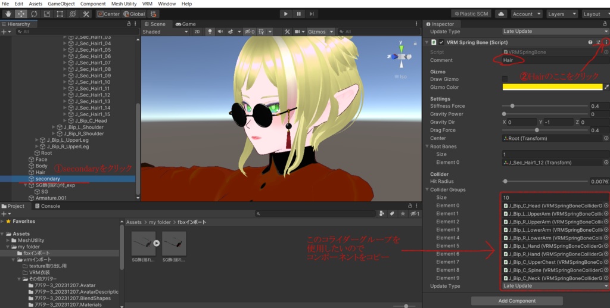Step one frame forward
The height and width of the screenshot is (308, 610).
tap(311, 14)
